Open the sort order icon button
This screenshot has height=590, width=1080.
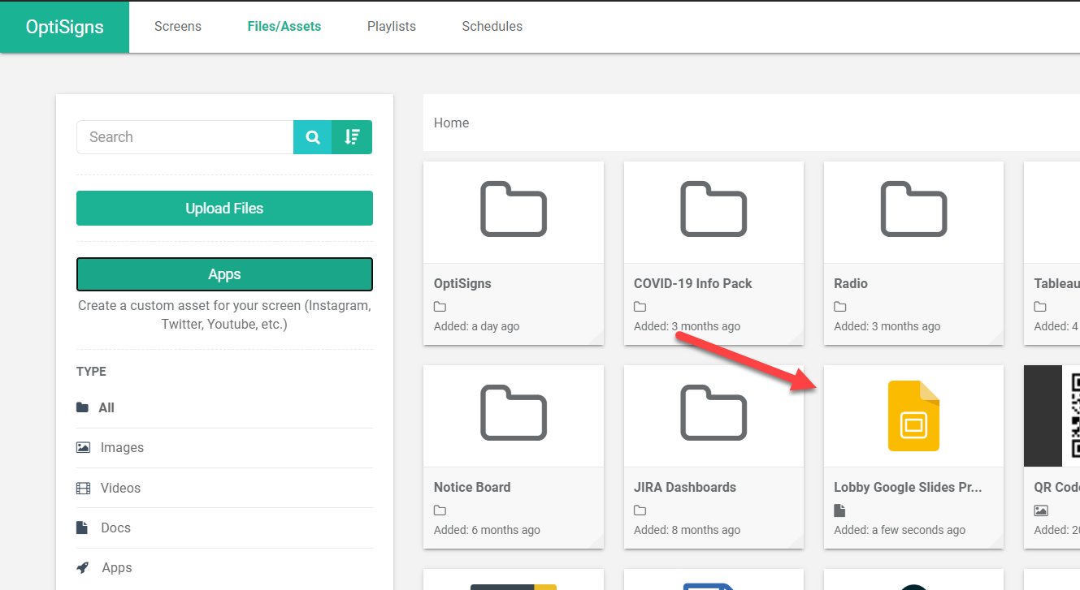(x=352, y=137)
